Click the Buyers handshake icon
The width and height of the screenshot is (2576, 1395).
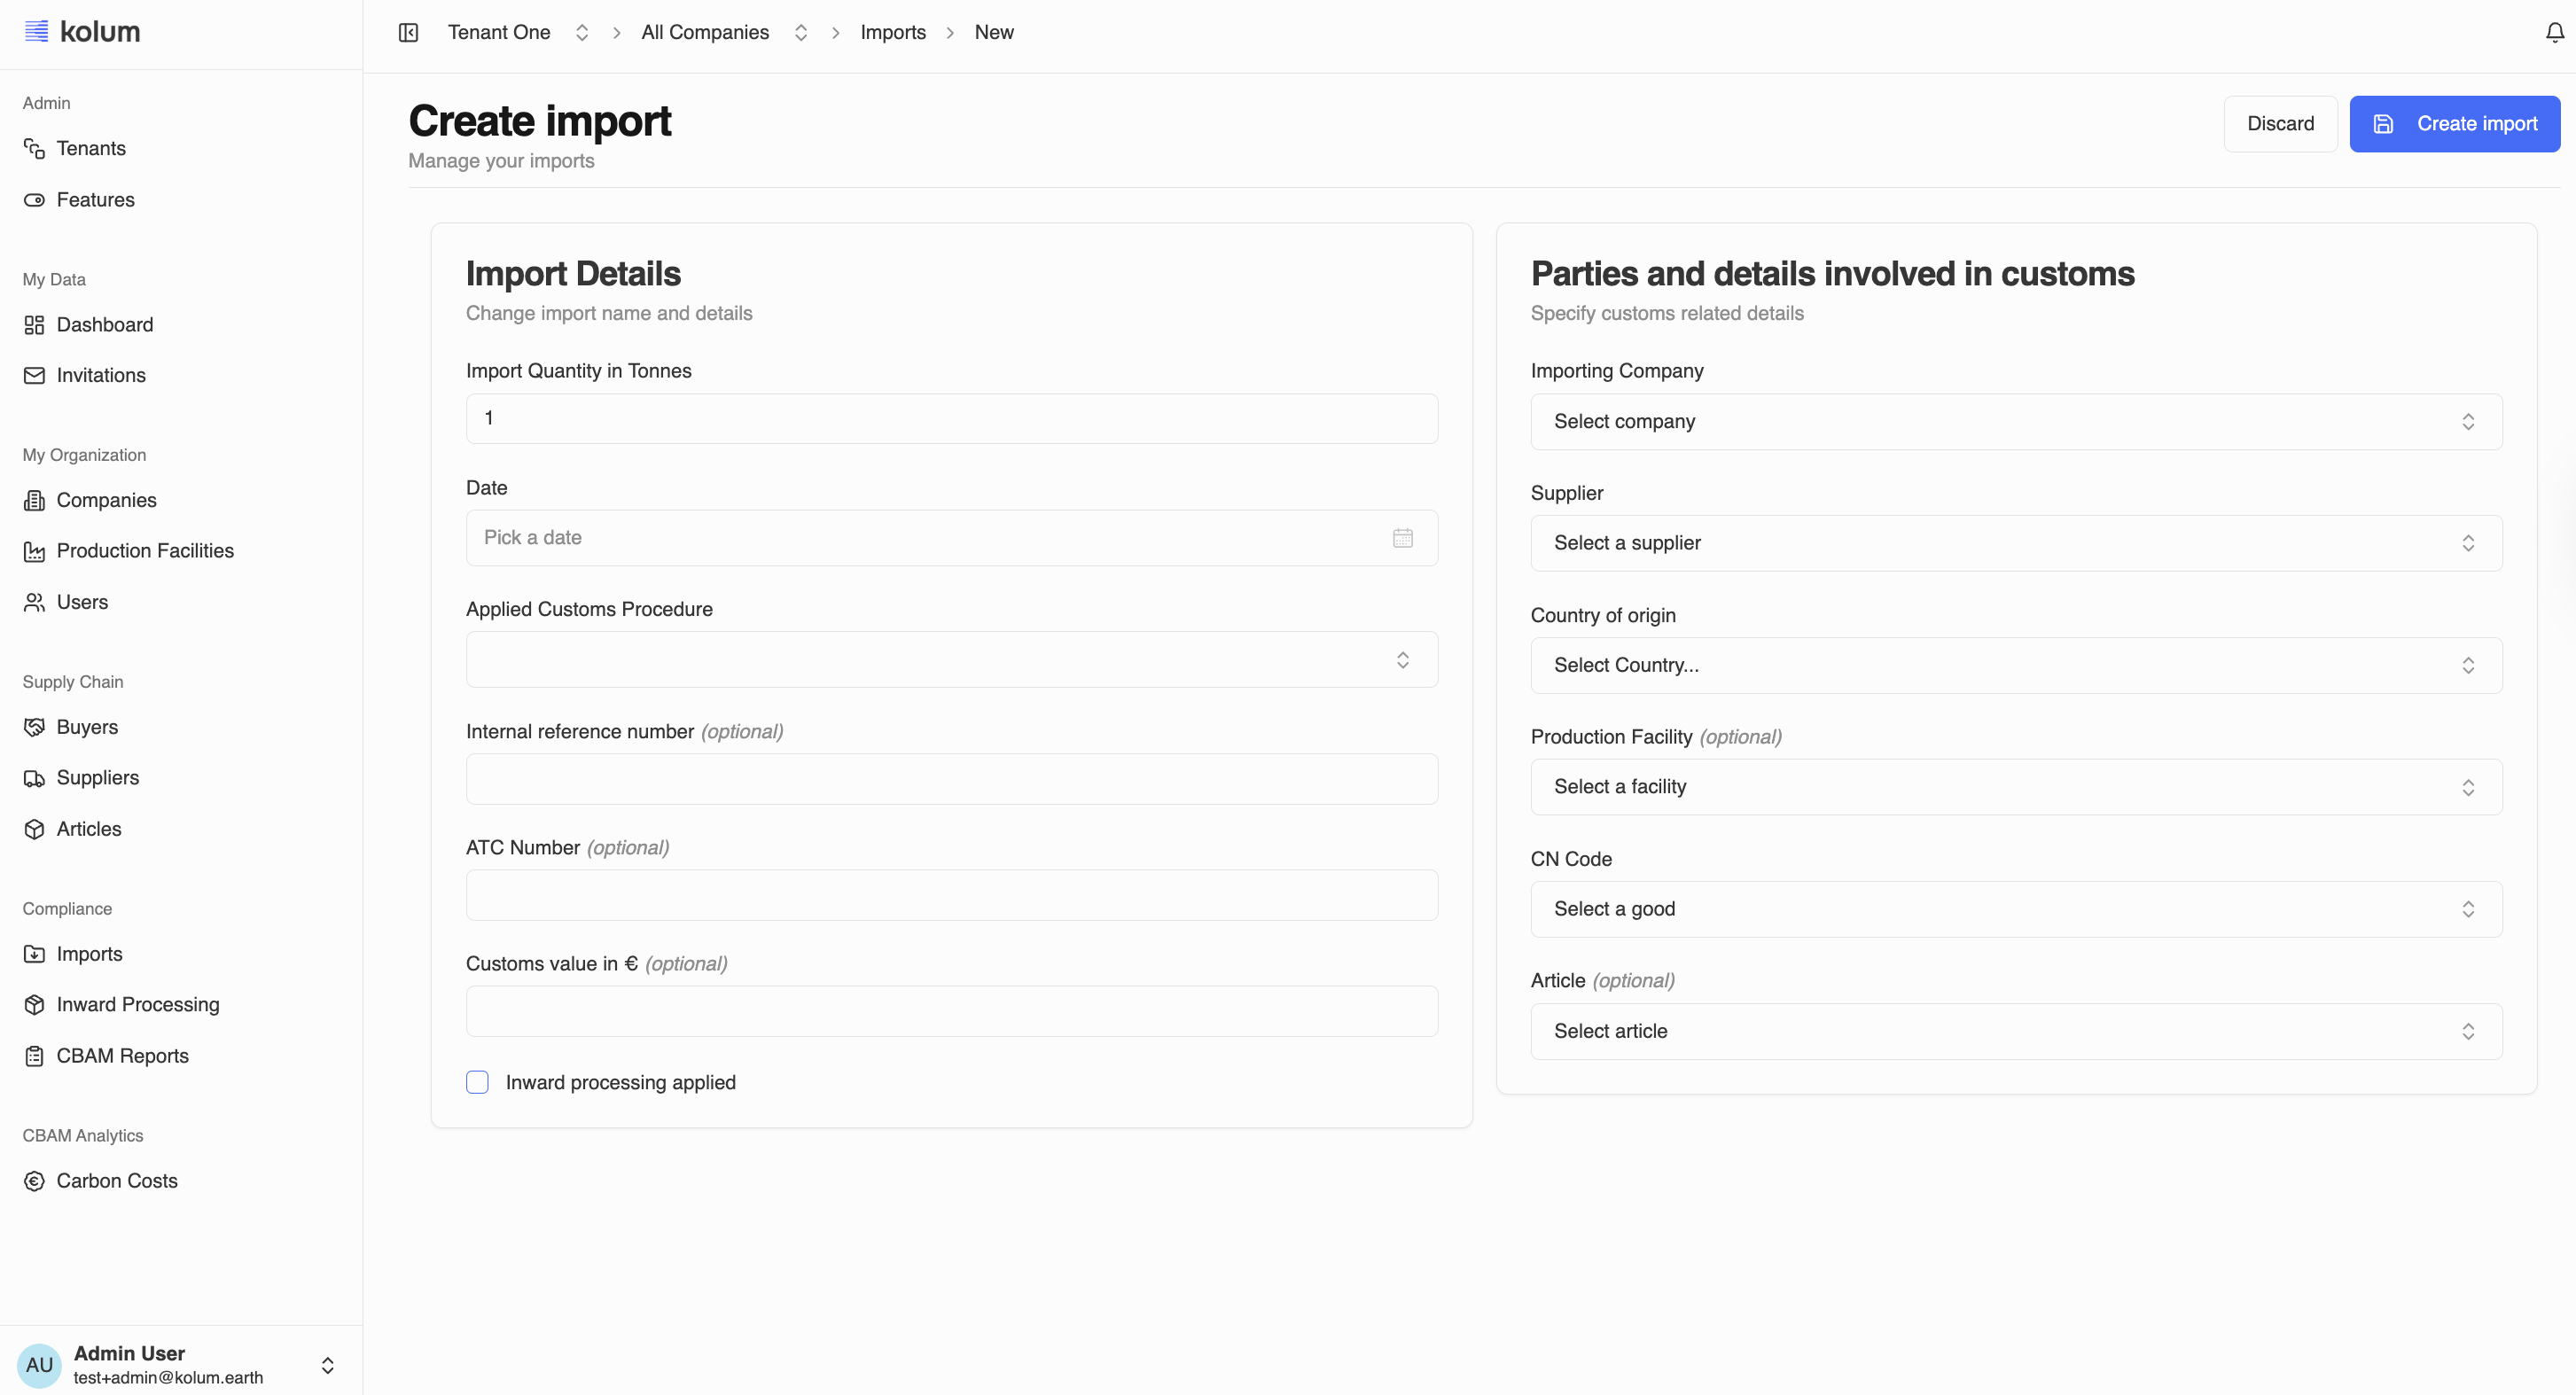34,727
